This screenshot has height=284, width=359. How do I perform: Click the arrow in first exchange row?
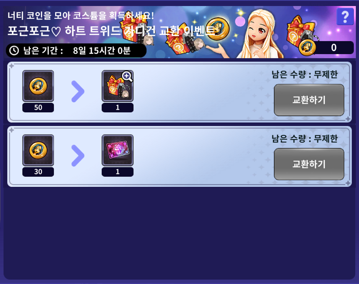(78, 91)
